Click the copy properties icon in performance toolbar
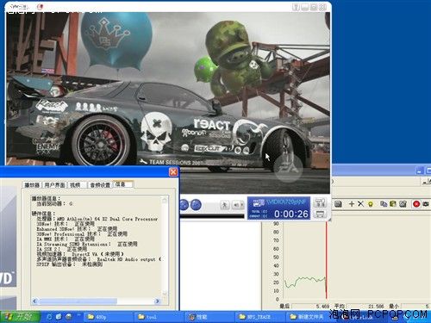 (384, 203)
